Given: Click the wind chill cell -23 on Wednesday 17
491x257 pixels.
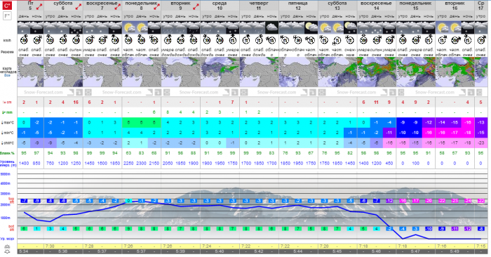Looking at the screenshot, I should pyautogui.click(x=481, y=143).
